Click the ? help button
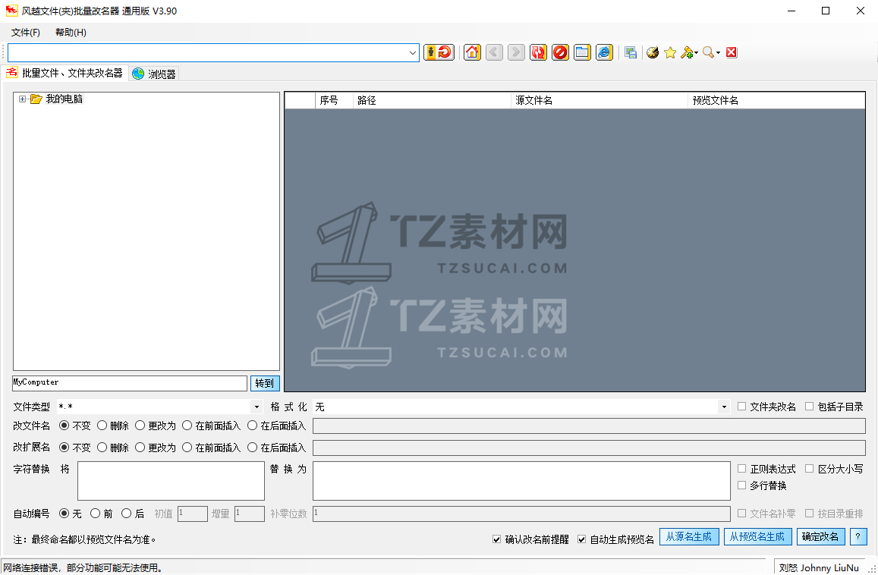878x575 pixels. (858, 537)
